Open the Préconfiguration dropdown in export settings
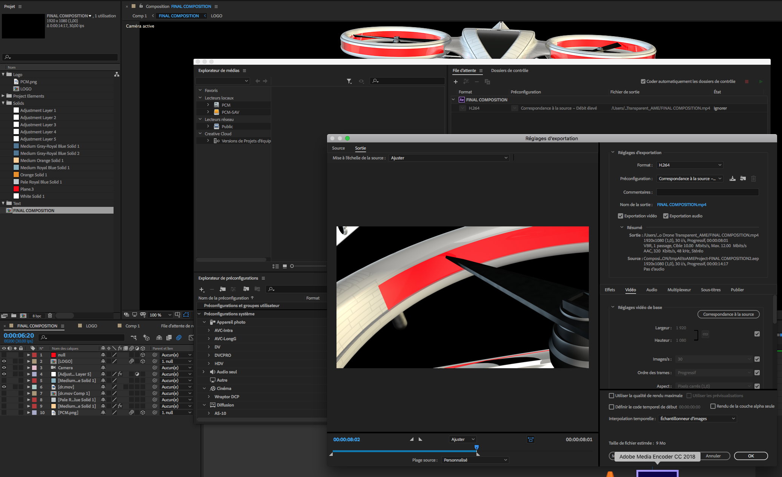Viewport: 782px width, 477px height. (690, 179)
